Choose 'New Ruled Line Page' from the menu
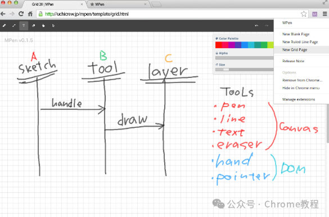The width and height of the screenshot is (329, 217). tap(300, 42)
